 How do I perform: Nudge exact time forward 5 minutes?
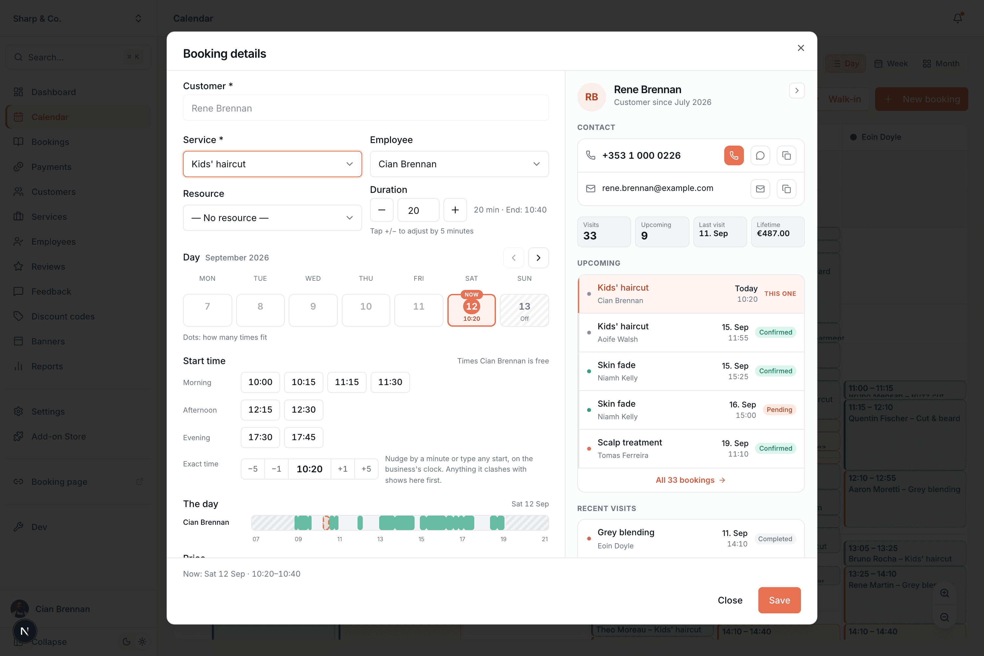(366, 469)
